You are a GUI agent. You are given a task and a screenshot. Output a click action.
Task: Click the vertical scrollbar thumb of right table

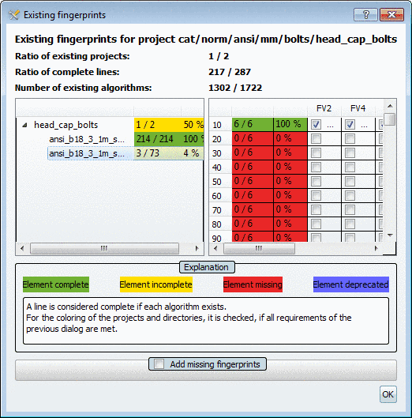[x=390, y=119]
